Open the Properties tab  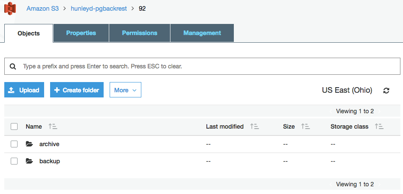pyautogui.click(x=81, y=33)
